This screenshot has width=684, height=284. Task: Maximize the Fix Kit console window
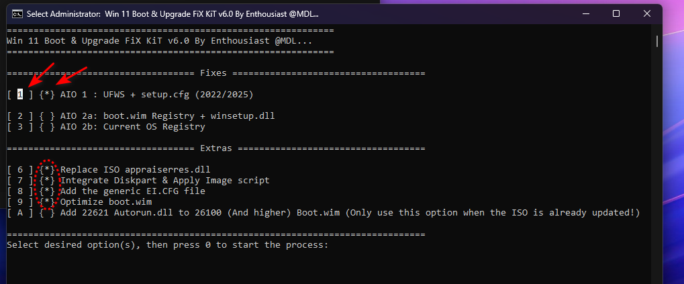pyautogui.click(x=616, y=14)
